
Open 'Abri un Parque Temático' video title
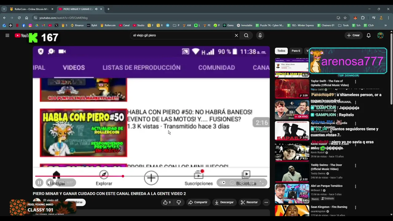coord(326,186)
